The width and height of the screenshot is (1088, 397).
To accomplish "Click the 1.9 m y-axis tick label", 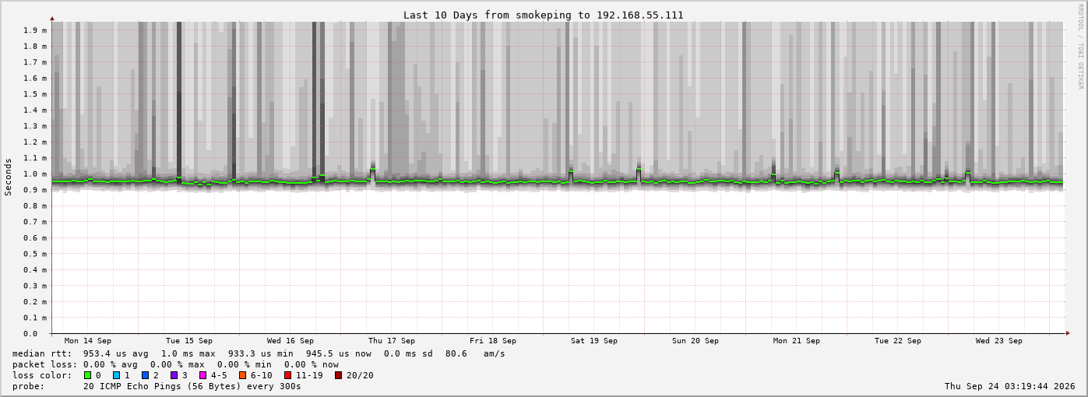I will pos(35,30).
